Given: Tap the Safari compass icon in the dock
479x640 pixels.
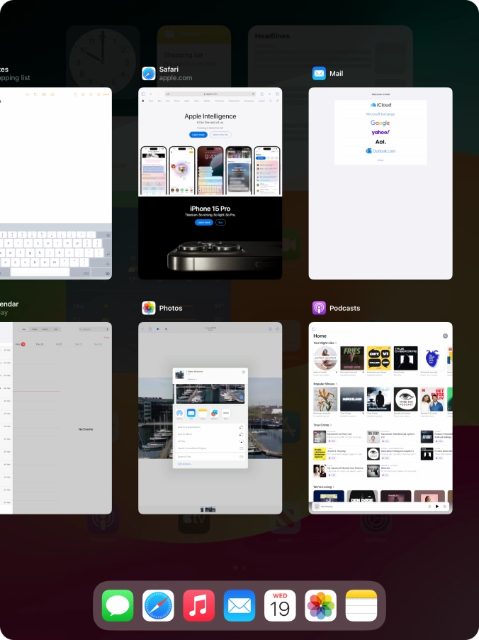Looking at the screenshot, I should coord(158,606).
